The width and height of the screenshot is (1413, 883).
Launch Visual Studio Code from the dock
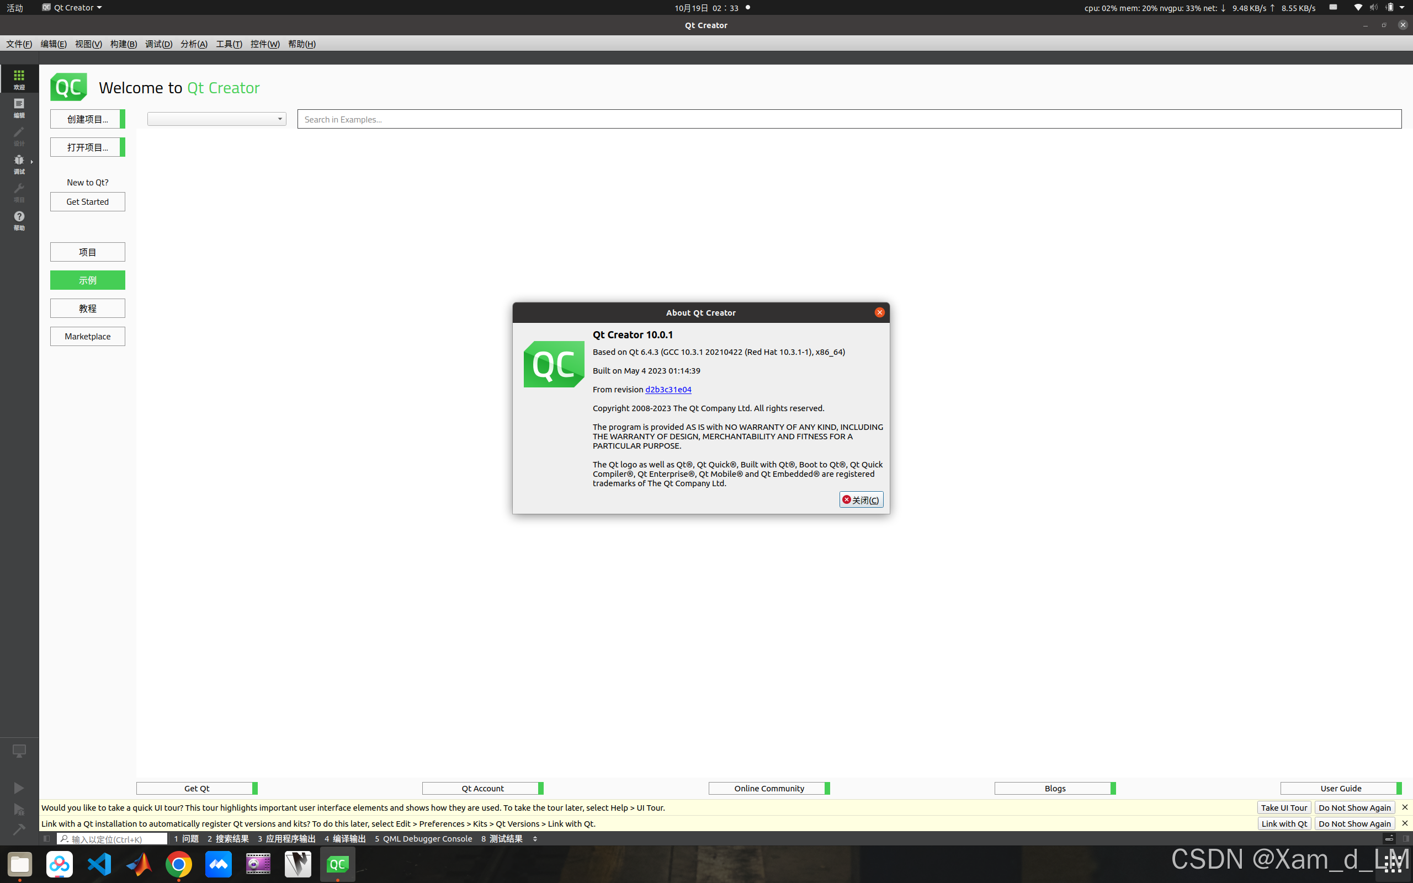pos(99,864)
